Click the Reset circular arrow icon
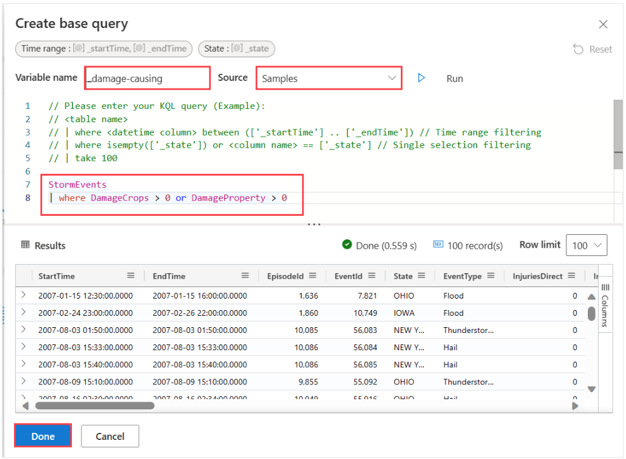The image size is (626, 459). point(578,49)
